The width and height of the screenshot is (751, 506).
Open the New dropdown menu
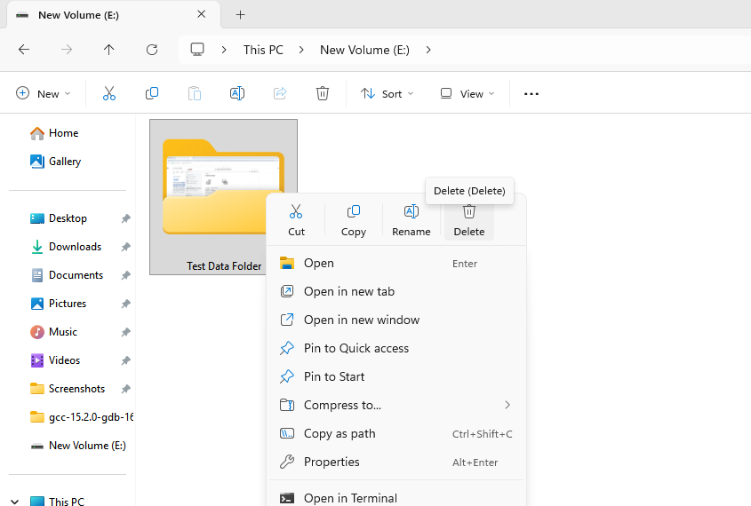tap(44, 93)
